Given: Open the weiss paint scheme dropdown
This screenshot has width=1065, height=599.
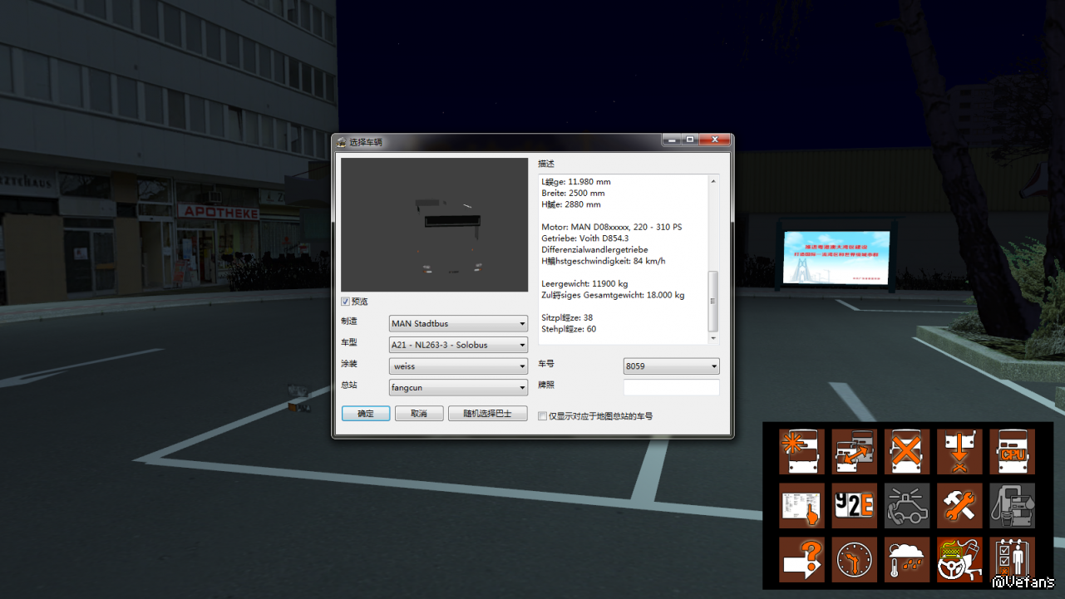Looking at the screenshot, I should (458, 366).
